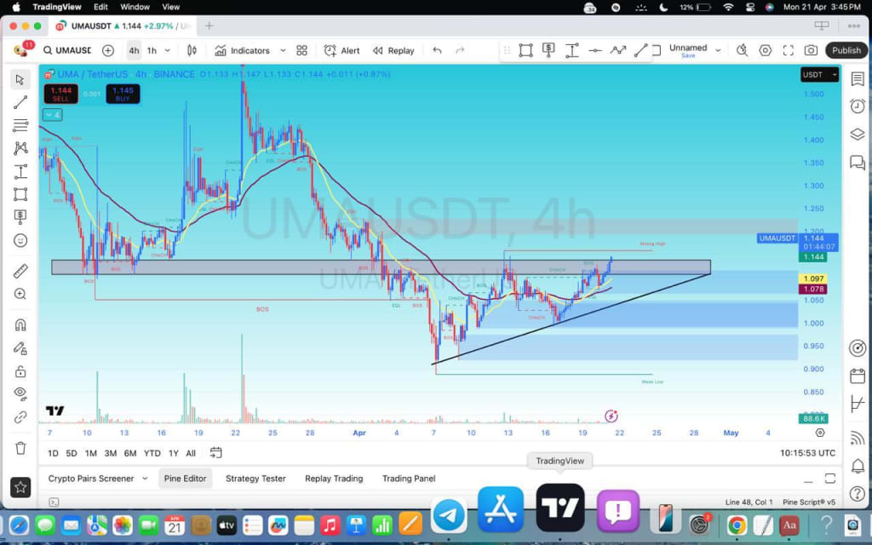Click the add symbol plus icon
Viewport: 872px width, 545px height.
[x=108, y=50]
